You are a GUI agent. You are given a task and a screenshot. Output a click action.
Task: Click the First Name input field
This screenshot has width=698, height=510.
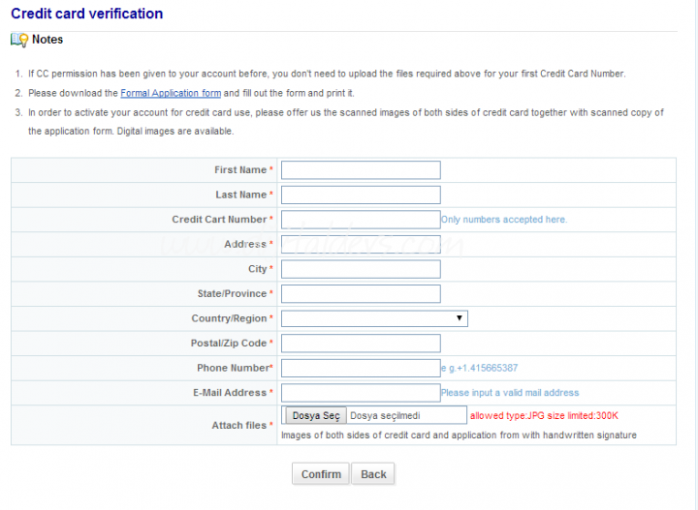pos(360,170)
